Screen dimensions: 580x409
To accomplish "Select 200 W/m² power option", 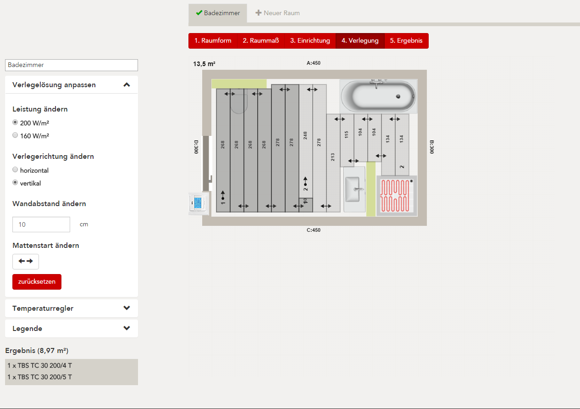I will tap(15, 123).
